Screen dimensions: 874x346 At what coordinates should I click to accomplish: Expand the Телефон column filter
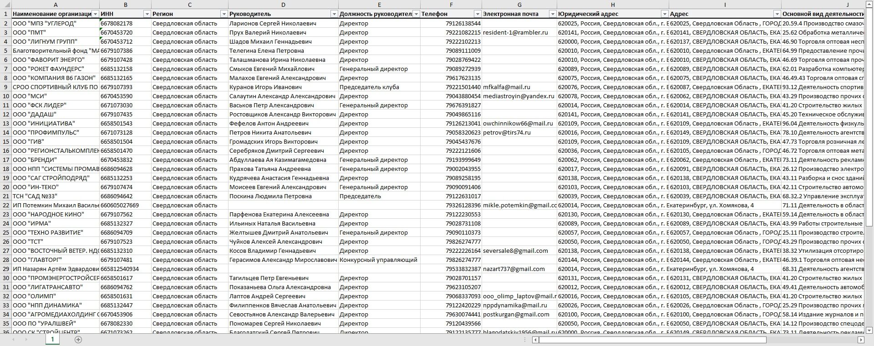tap(478, 14)
